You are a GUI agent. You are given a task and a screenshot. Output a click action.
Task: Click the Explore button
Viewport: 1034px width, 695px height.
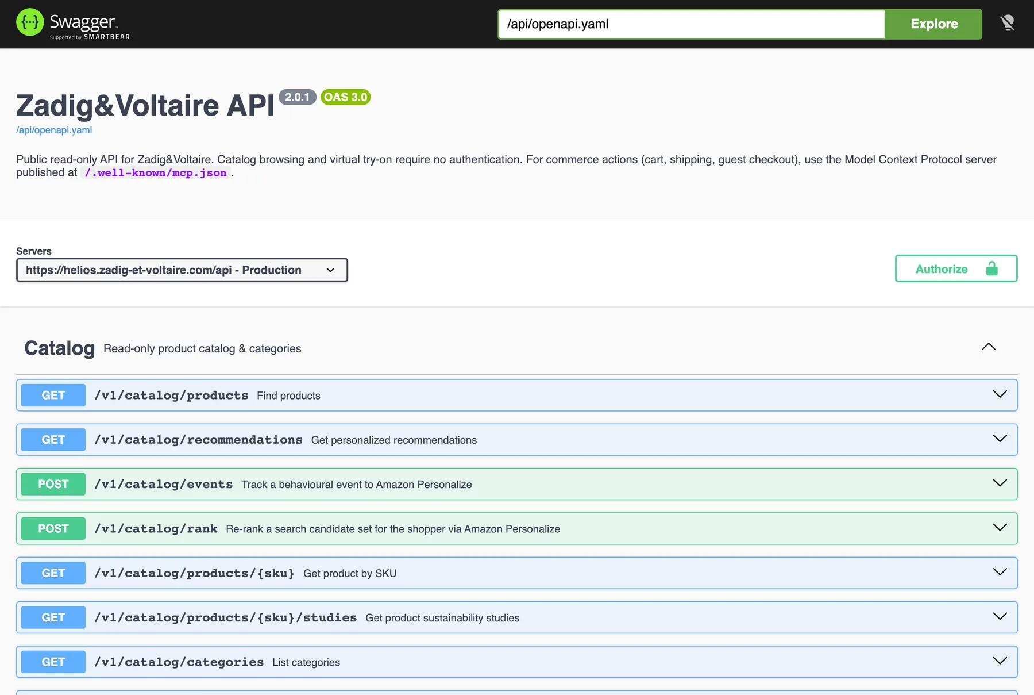coord(933,24)
